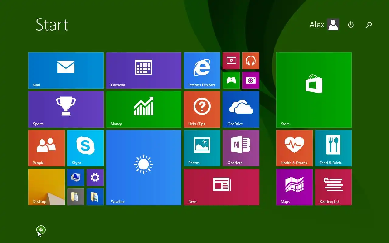
Task: Open the OneDrive tile
Action: click(x=241, y=109)
